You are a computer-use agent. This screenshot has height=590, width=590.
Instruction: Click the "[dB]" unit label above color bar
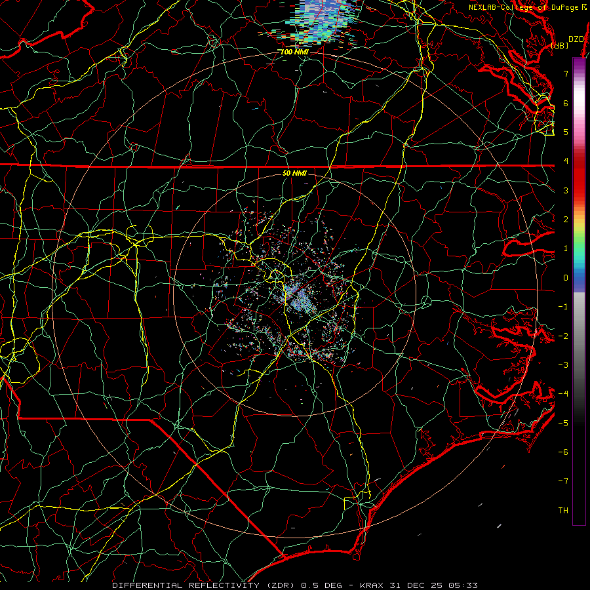(x=560, y=45)
